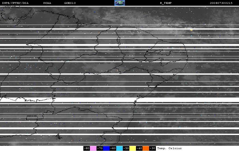
Task: Select the yellow legend color swatch
Action: pos(133,148)
